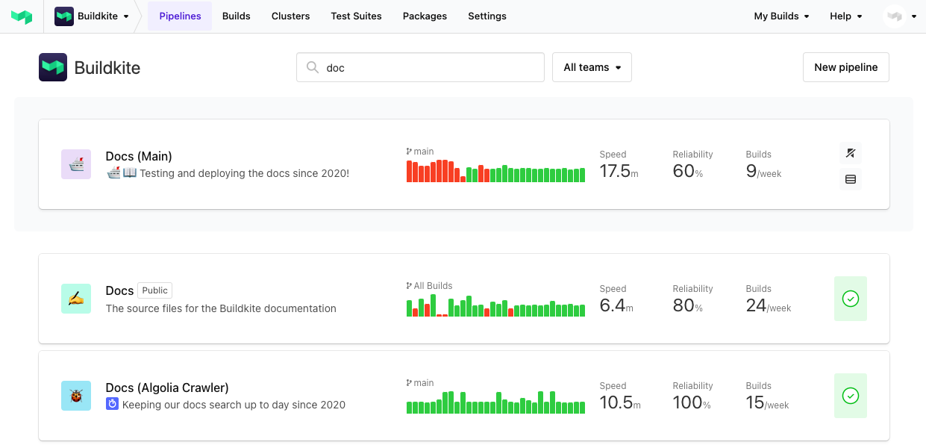This screenshot has height=445, width=926.
Task: Open the Docs (Main) pipeline link
Action: click(139, 156)
